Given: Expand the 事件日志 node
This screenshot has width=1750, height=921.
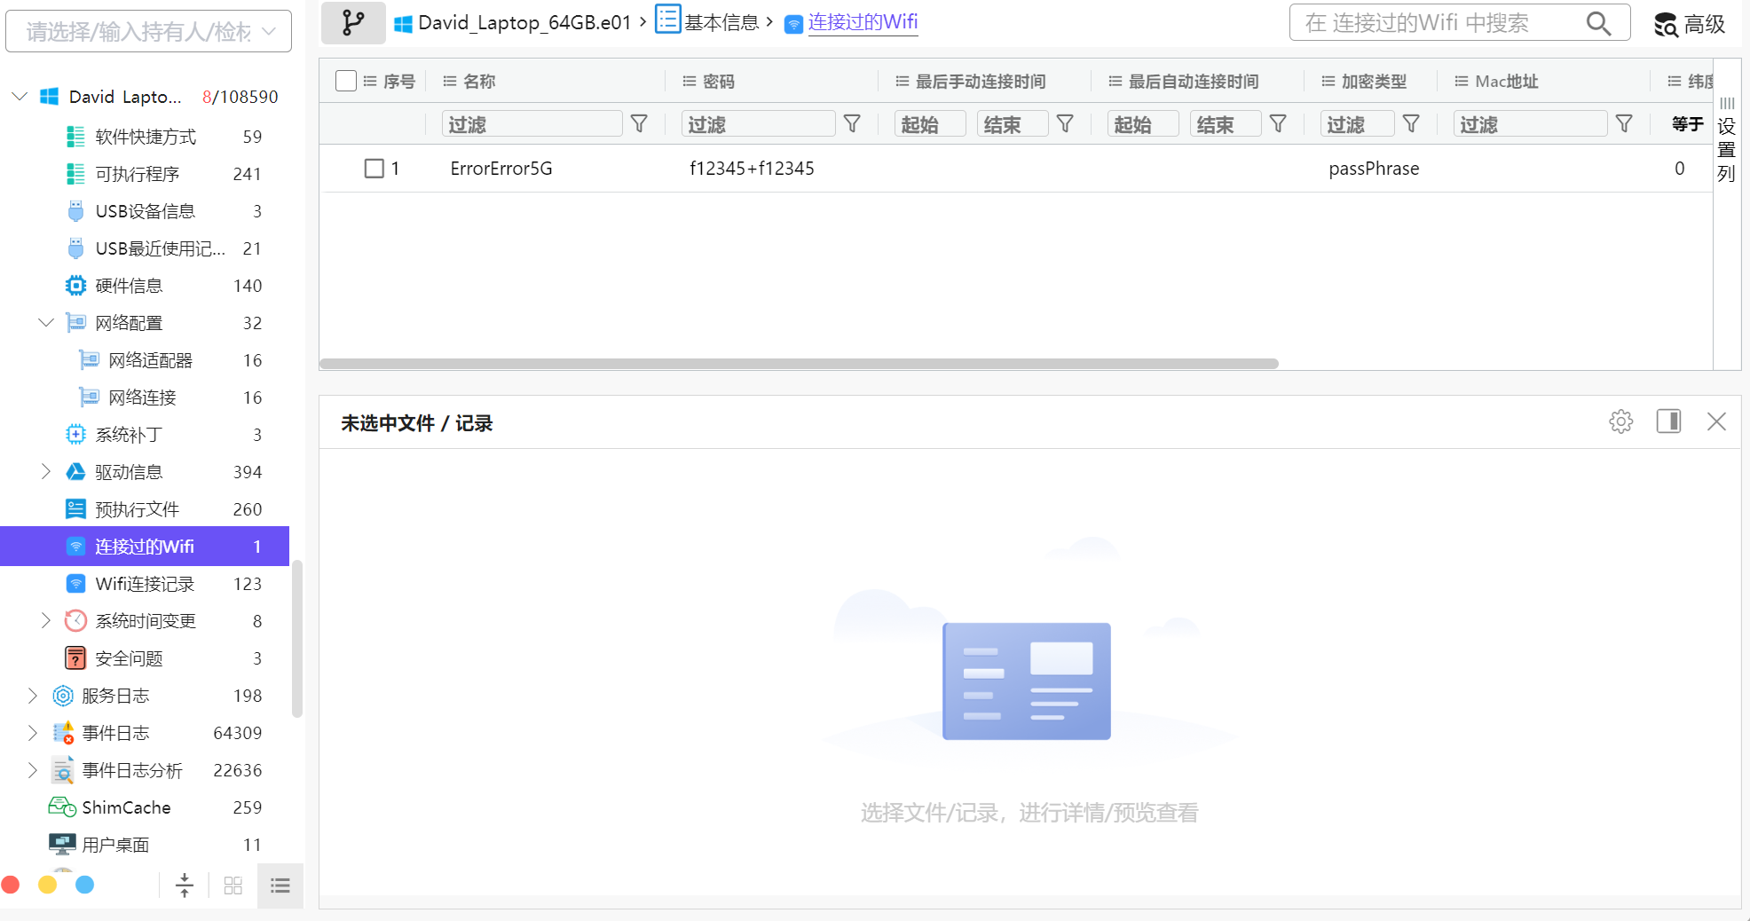Looking at the screenshot, I should pyautogui.click(x=33, y=733).
